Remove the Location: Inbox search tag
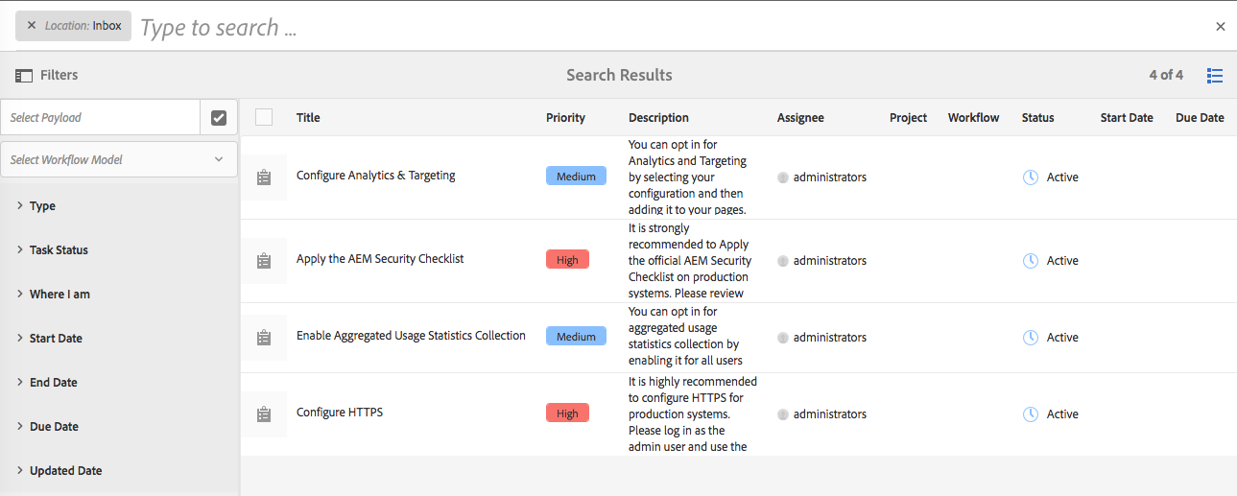Image resolution: width=1237 pixels, height=496 pixels. click(32, 26)
